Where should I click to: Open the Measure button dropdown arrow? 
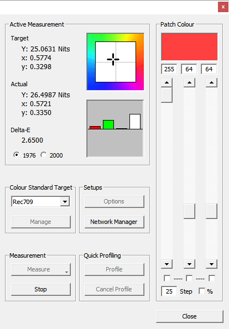66,272
